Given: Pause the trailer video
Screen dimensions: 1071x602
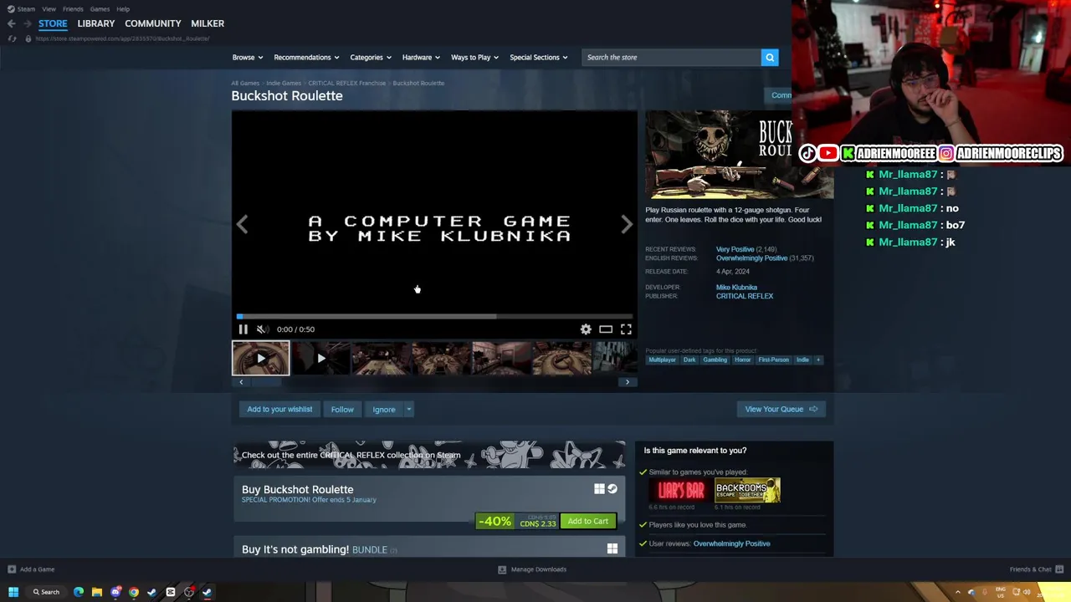Looking at the screenshot, I should coord(243,329).
